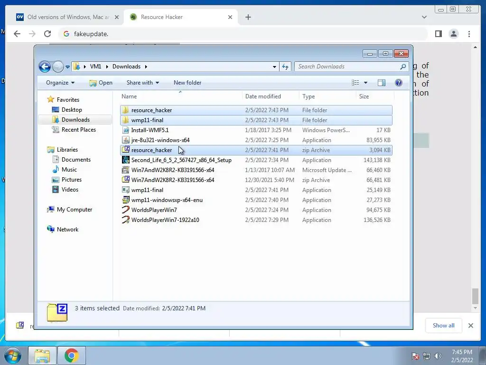This screenshot has height=365, width=486.
Task: Select Win7AndW2K8R2 Microsoft Update file icon
Action: (x=125, y=170)
